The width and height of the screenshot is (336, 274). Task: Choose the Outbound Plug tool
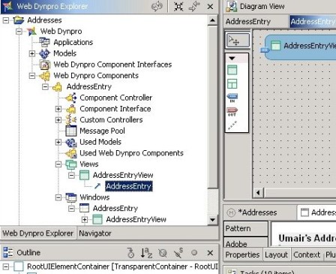pos(232,111)
